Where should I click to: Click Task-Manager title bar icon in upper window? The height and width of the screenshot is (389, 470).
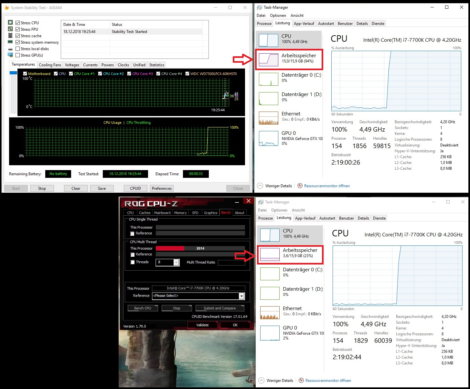[260, 7]
